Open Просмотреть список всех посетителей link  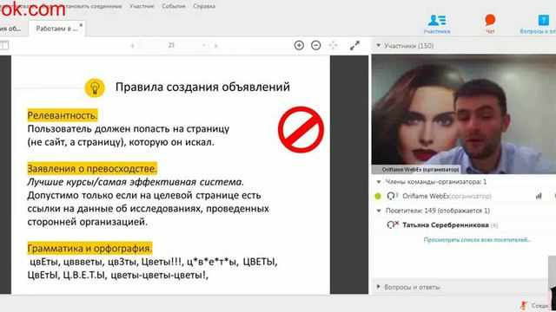tap(477, 239)
